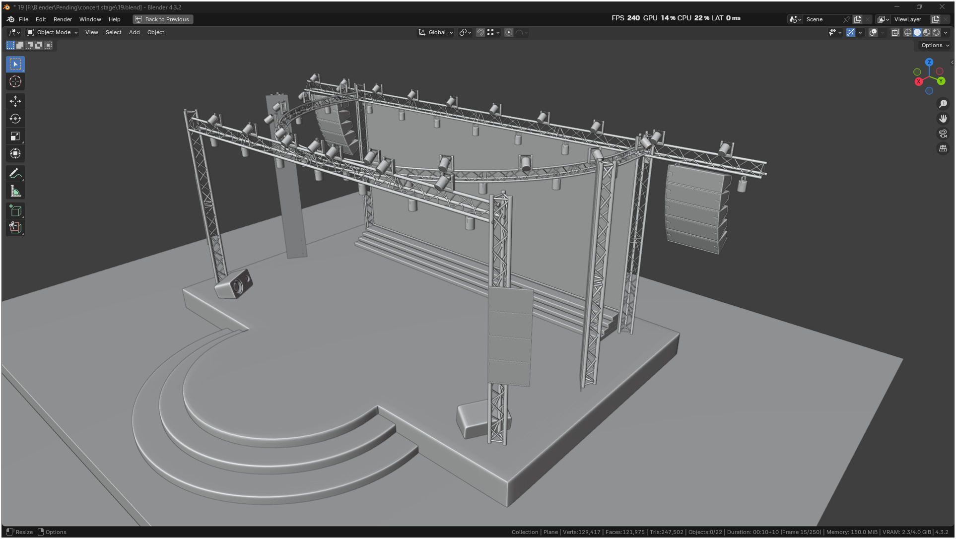The image size is (956, 539).
Task: Open the Object Mode dropdown
Action: pyautogui.click(x=53, y=32)
